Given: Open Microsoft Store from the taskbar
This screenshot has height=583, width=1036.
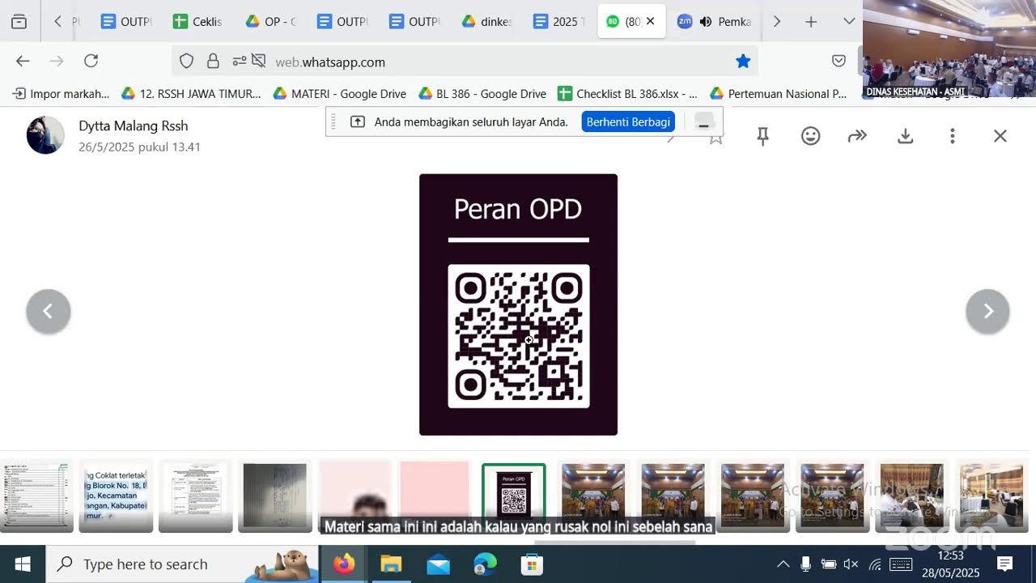Looking at the screenshot, I should click(x=532, y=564).
